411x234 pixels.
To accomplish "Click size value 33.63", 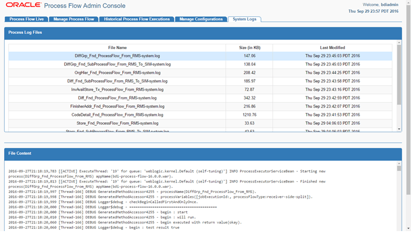I will (249, 123).
